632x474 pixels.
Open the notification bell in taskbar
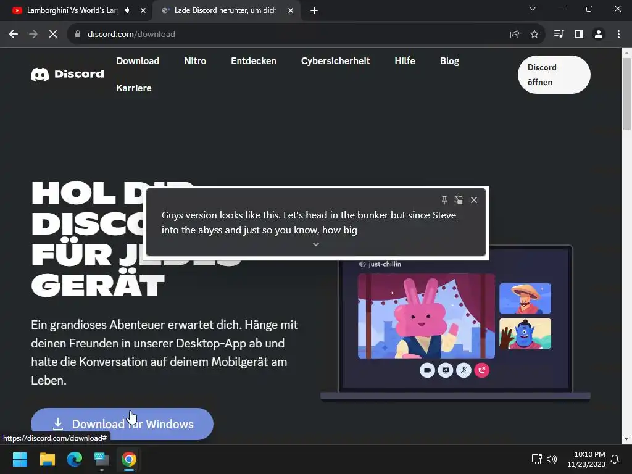tap(615, 459)
